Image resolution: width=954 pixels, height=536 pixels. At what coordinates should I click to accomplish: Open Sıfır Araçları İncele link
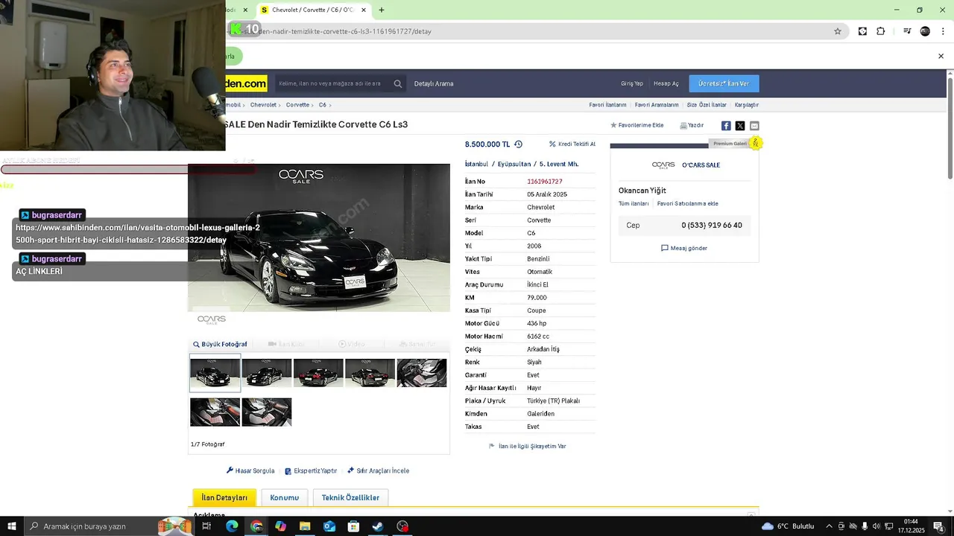tap(378, 470)
